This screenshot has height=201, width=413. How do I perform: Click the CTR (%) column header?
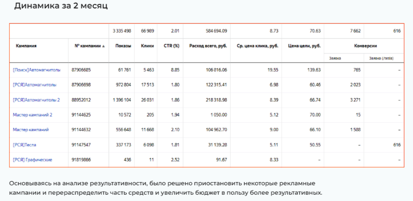click(x=173, y=46)
